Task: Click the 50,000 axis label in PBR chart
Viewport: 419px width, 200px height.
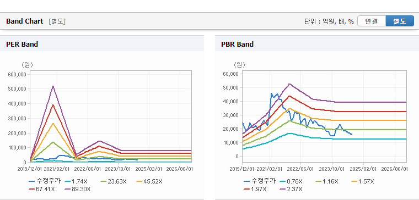Action: pos(230,87)
